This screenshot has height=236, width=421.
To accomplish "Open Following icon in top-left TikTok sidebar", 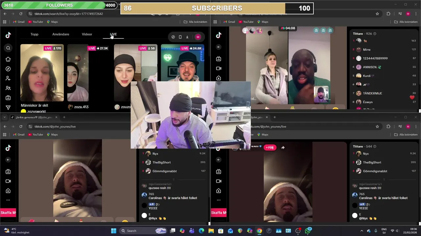I will point(8,78).
